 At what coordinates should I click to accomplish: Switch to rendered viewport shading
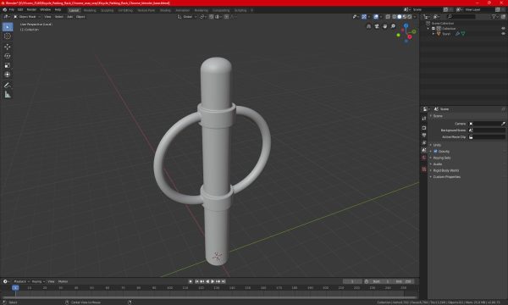(x=410, y=17)
